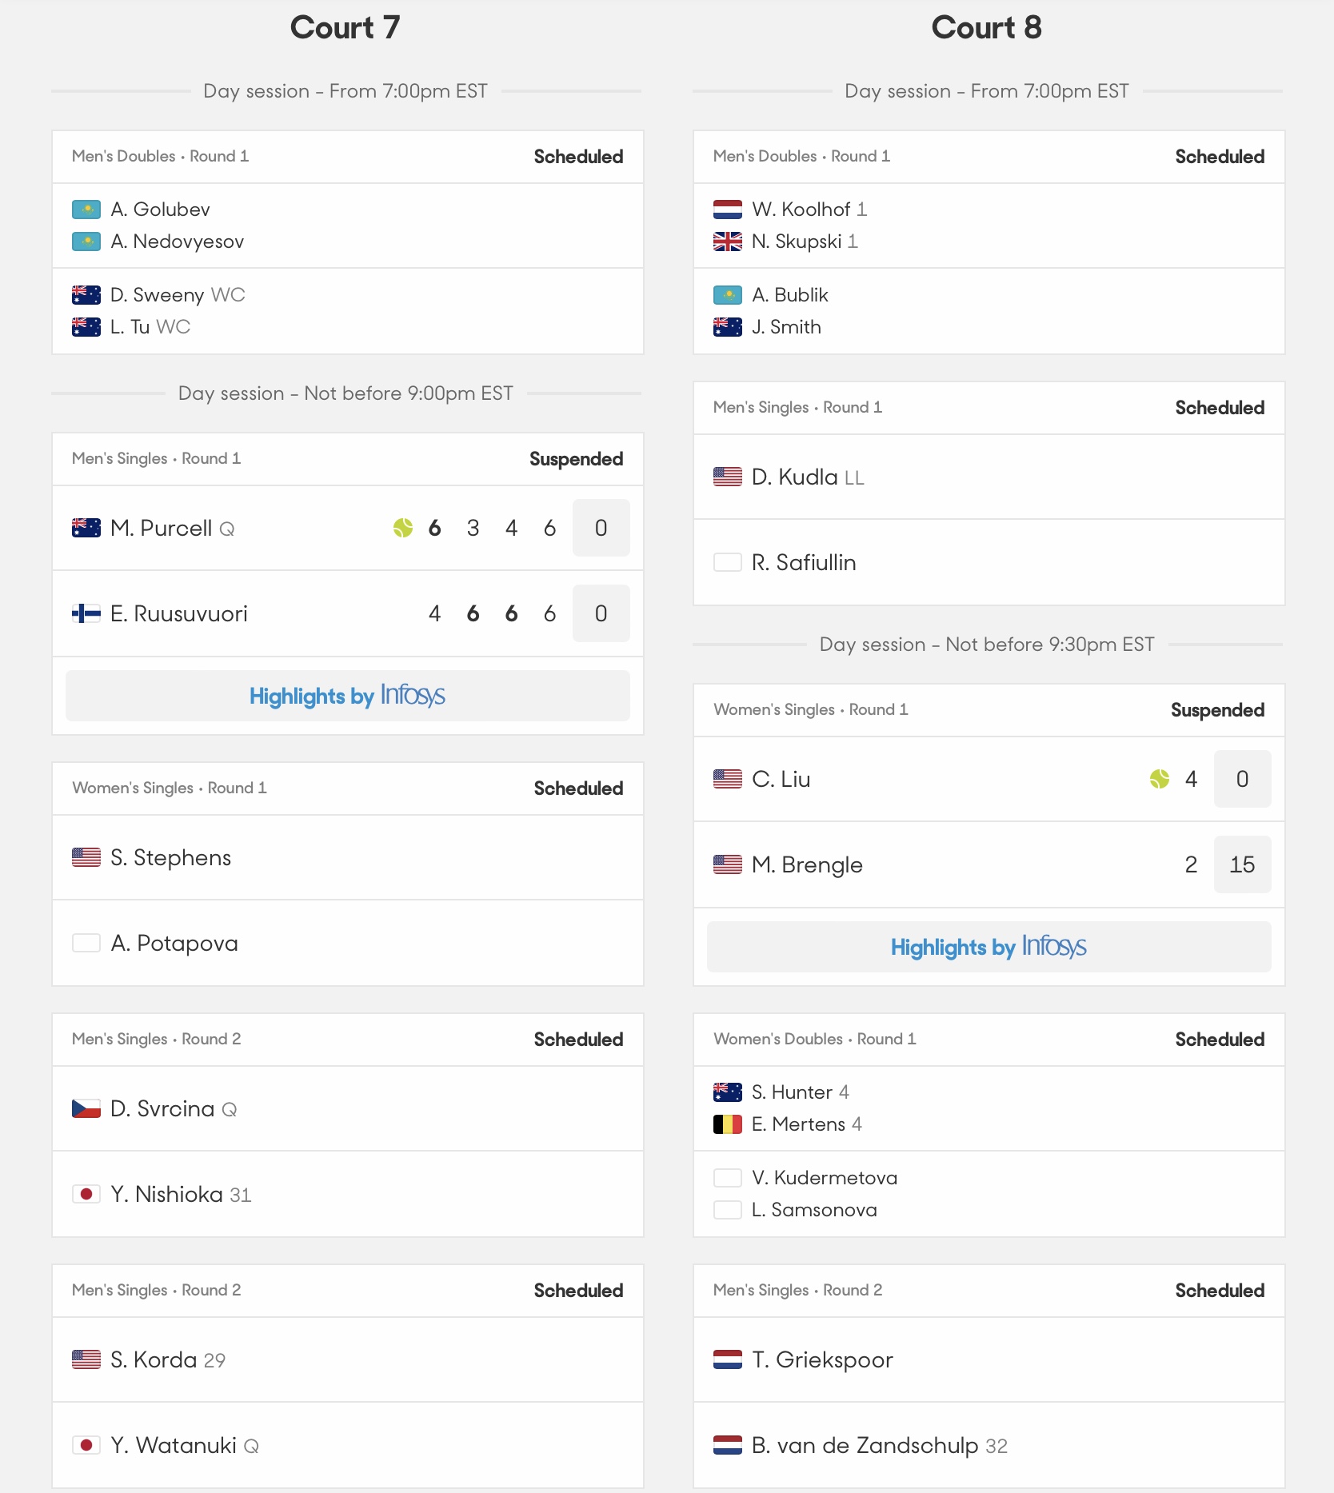Click the Czech flag beside D. Svrcina

86,1108
